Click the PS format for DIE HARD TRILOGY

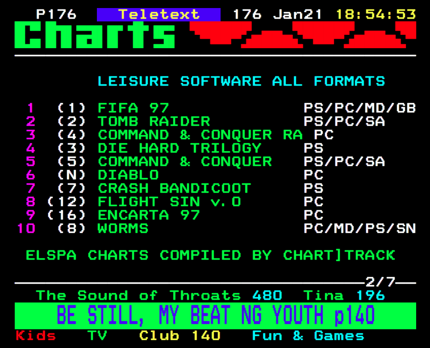[x=313, y=148]
